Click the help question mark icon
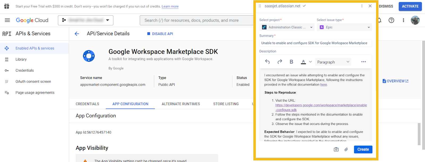 391,20
